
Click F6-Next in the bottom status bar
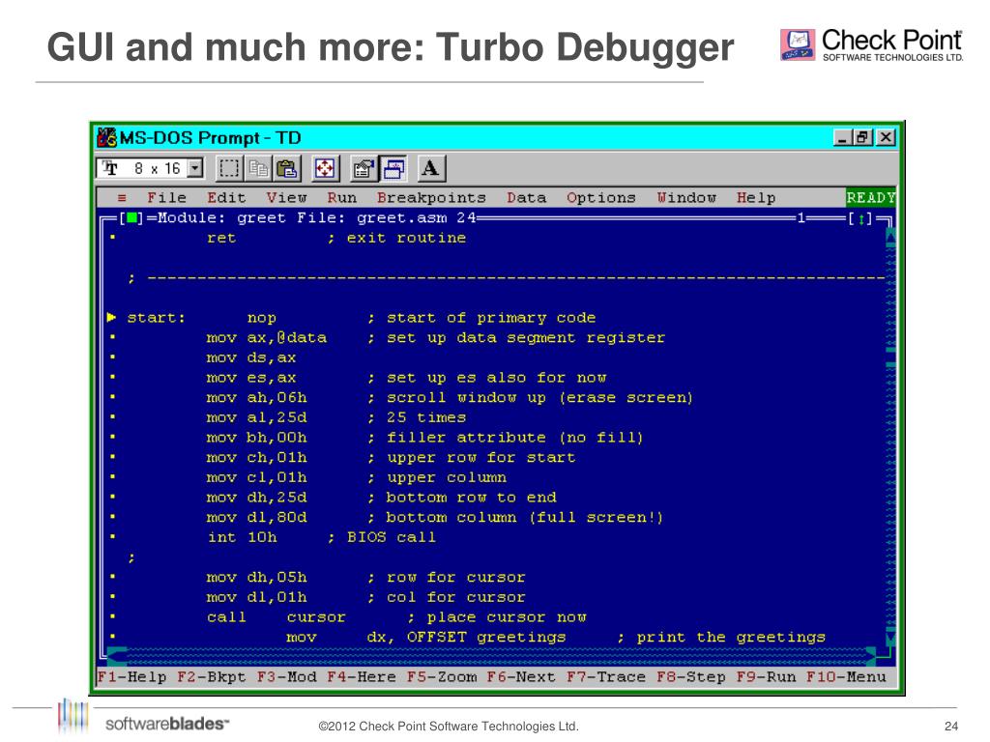coord(521,677)
